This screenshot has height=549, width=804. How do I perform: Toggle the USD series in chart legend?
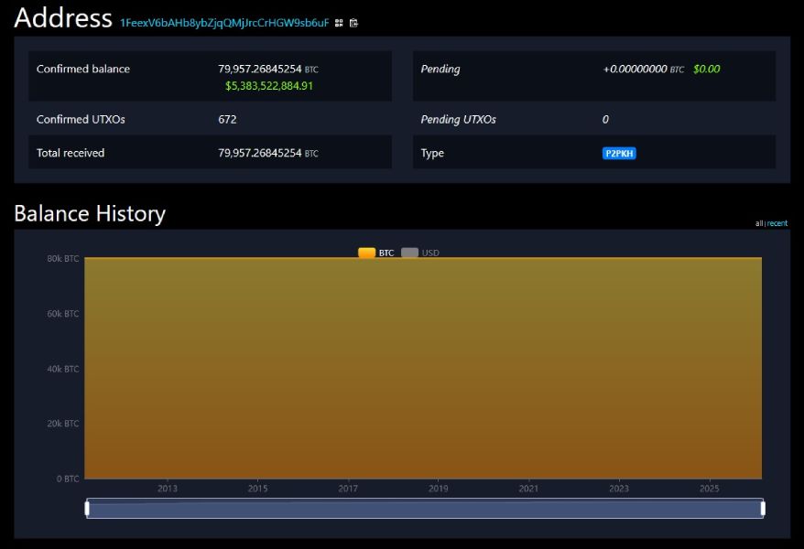420,253
